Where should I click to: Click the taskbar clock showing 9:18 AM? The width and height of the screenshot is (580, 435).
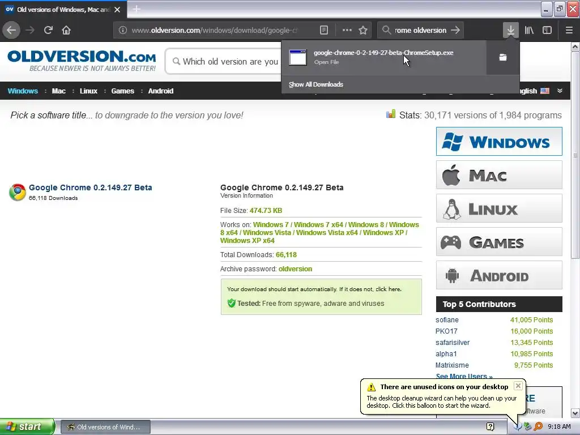click(x=559, y=427)
